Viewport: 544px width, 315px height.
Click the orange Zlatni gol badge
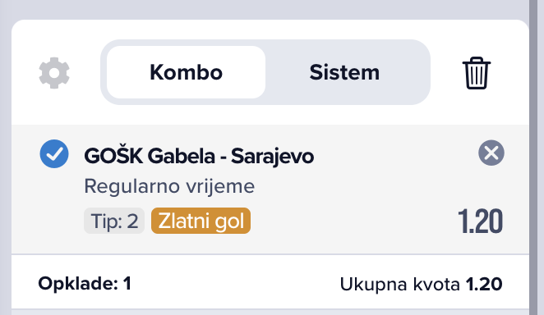pyautogui.click(x=201, y=221)
